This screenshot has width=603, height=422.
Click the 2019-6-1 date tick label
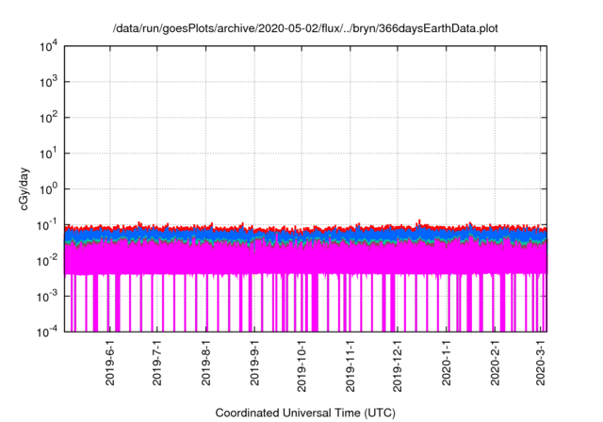110,363
